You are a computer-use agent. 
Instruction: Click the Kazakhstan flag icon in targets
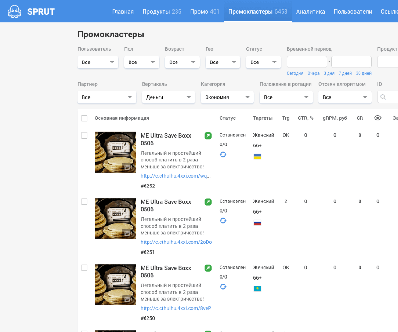coord(257,289)
